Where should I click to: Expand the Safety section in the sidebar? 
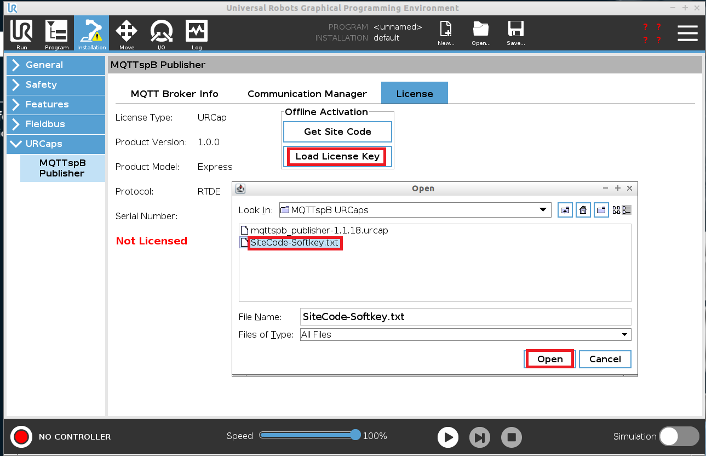tap(56, 84)
